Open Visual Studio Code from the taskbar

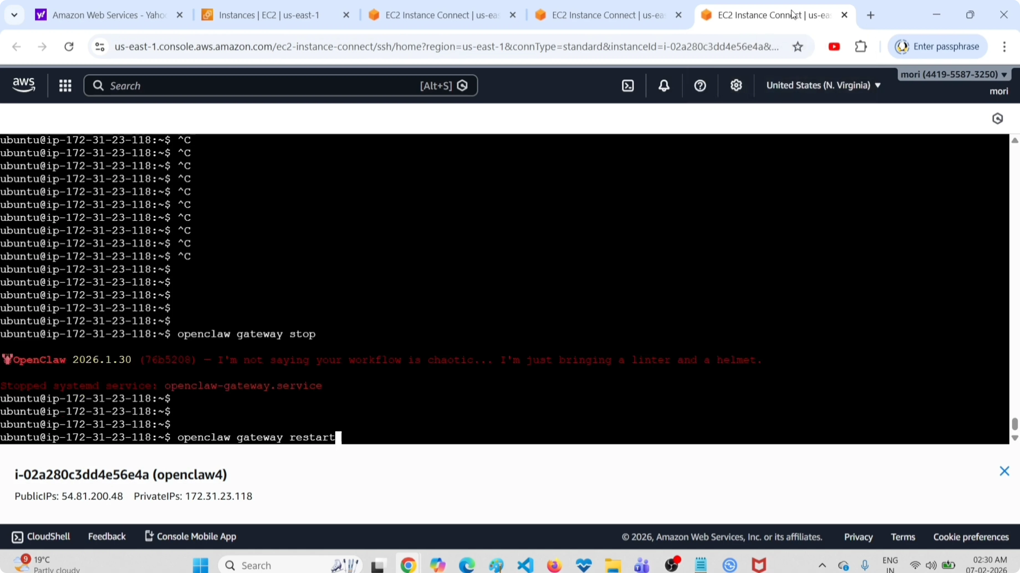click(525, 565)
